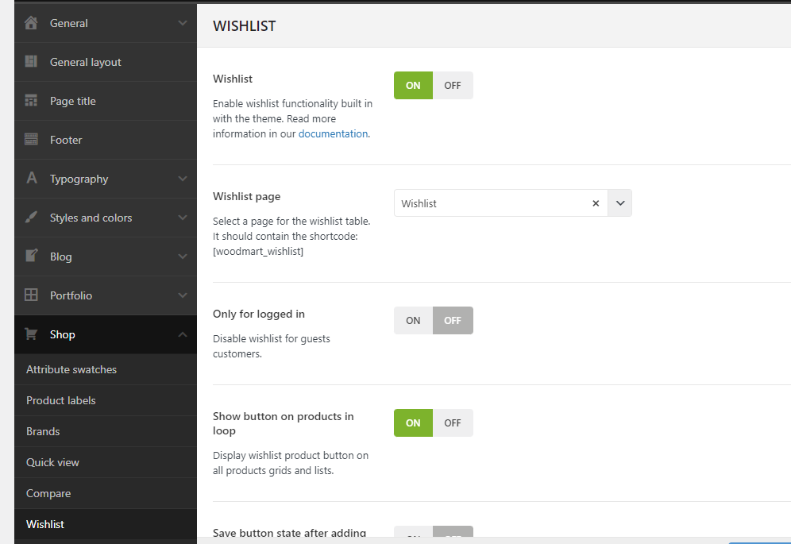Clear the selected Wishlist page value
791x544 pixels.
(596, 203)
